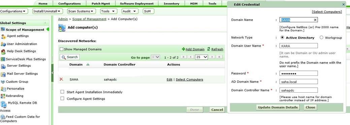Screen dimensions: 350x125
Task: Click the Help Desk Settings icon
Action: (3, 52)
